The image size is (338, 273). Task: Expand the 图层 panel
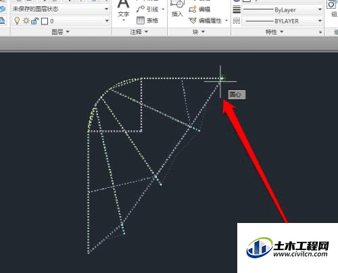pyautogui.click(x=60, y=32)
